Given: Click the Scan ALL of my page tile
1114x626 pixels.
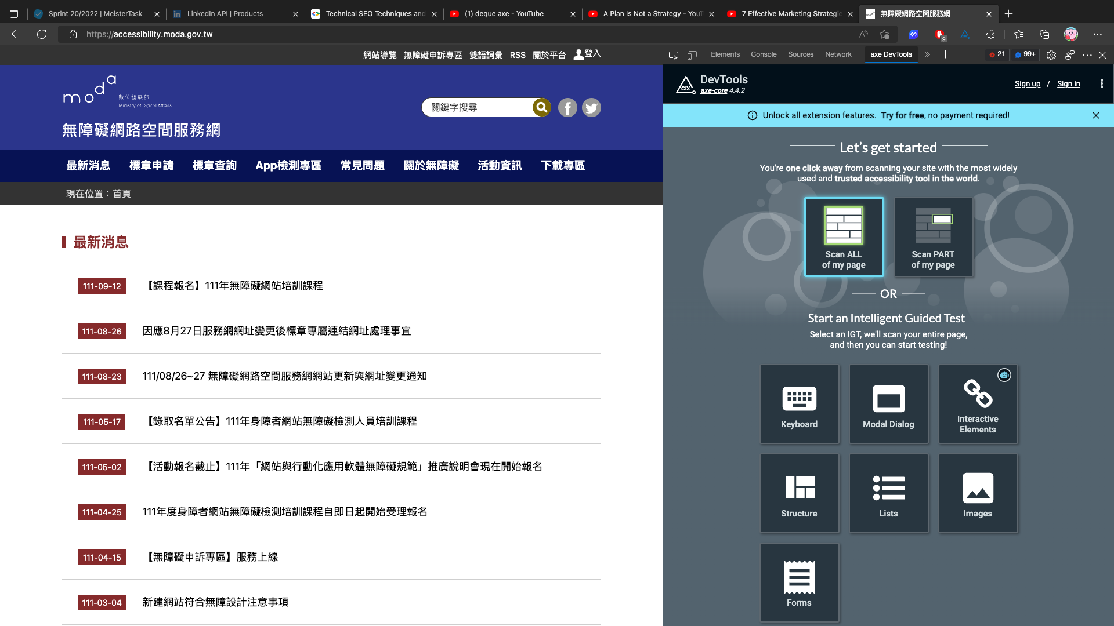Looking at the screenshot, I should point(844,237).
